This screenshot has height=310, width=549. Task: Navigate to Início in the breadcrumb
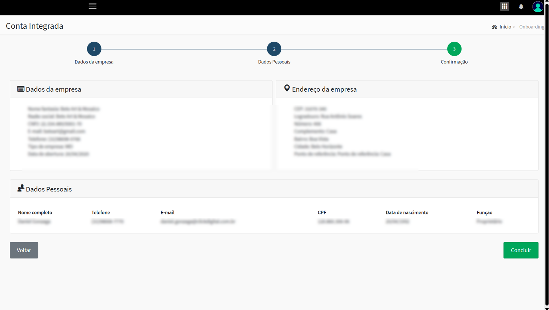point(505,27)
